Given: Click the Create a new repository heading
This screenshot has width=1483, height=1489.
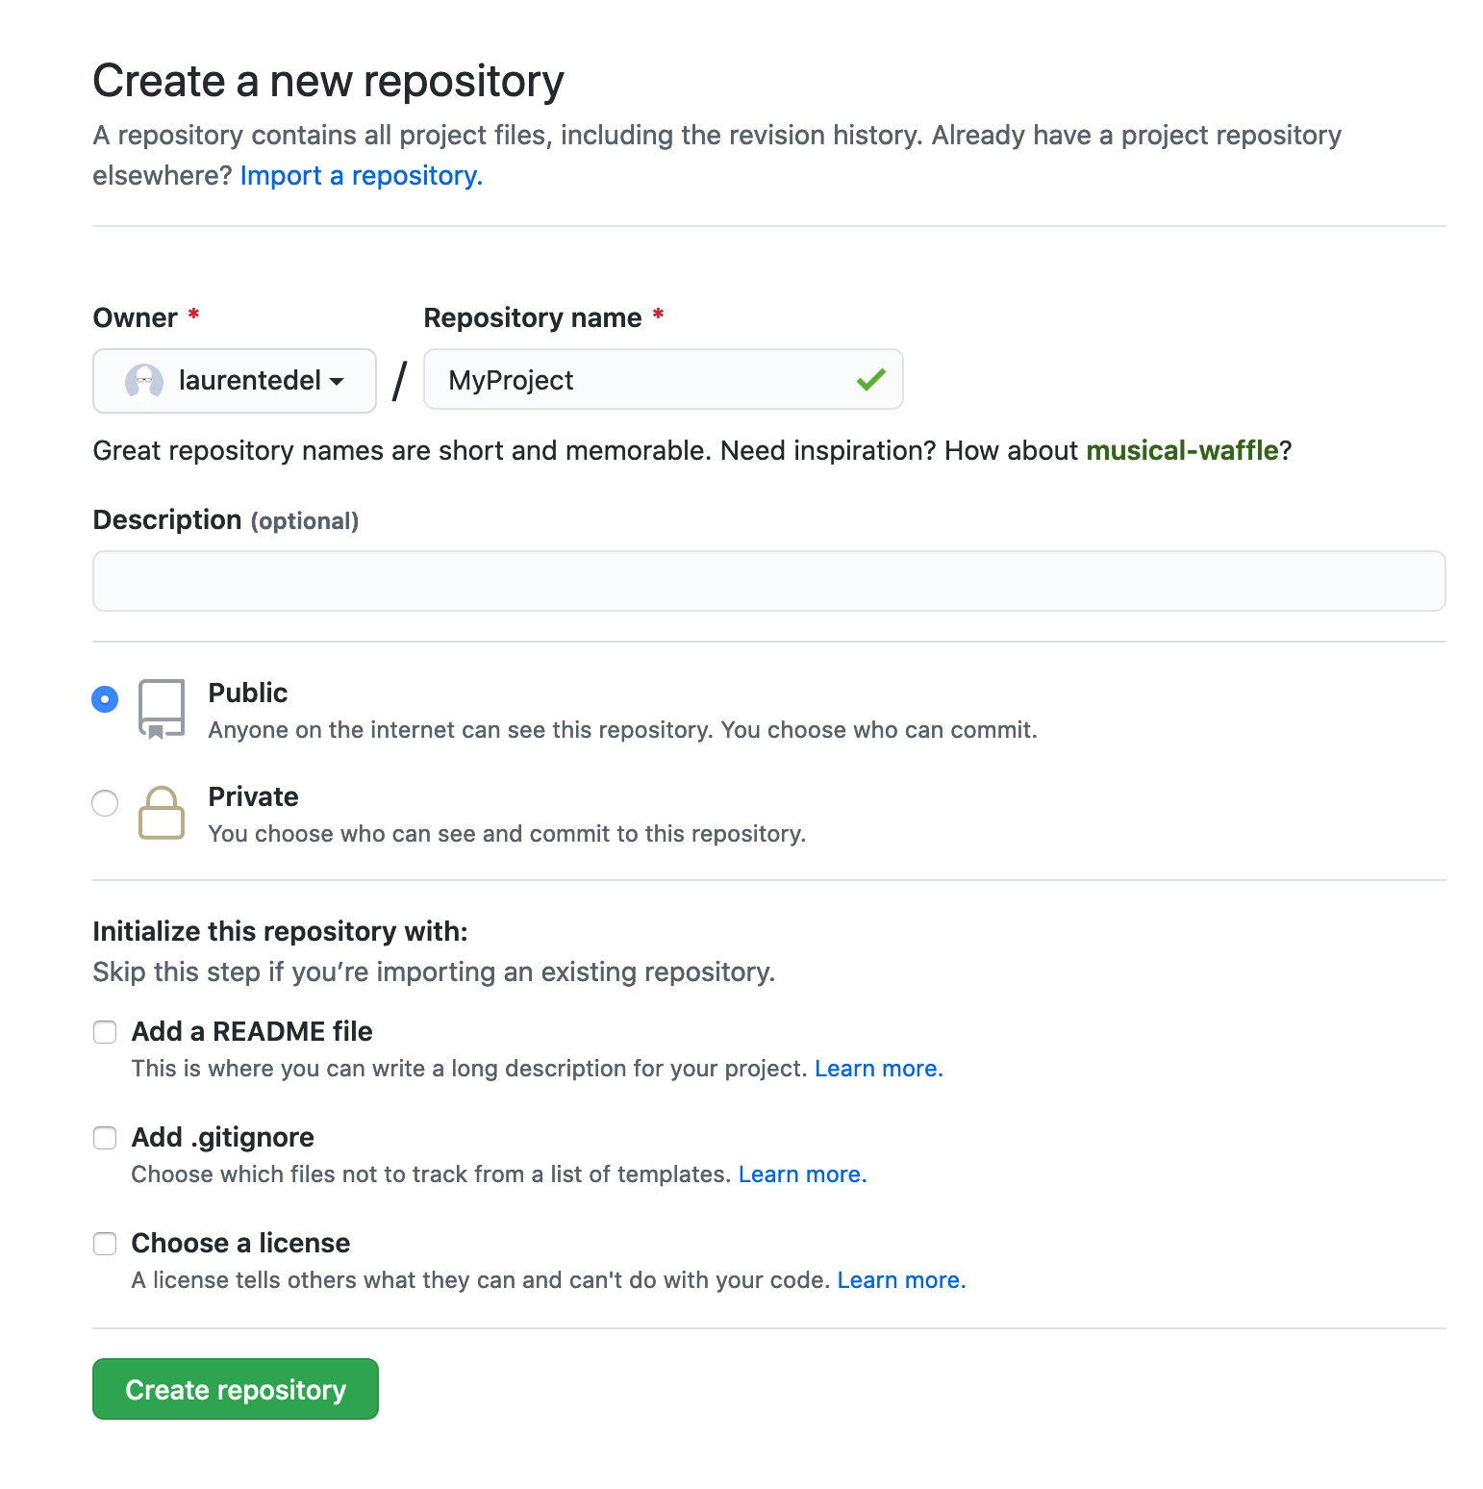Looking at the screenshot, I should point(328,81).
